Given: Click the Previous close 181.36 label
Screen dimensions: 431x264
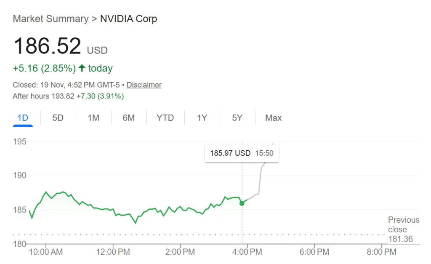Looking at the screenshot, I should pyautogui.click(x=403, y=229).
